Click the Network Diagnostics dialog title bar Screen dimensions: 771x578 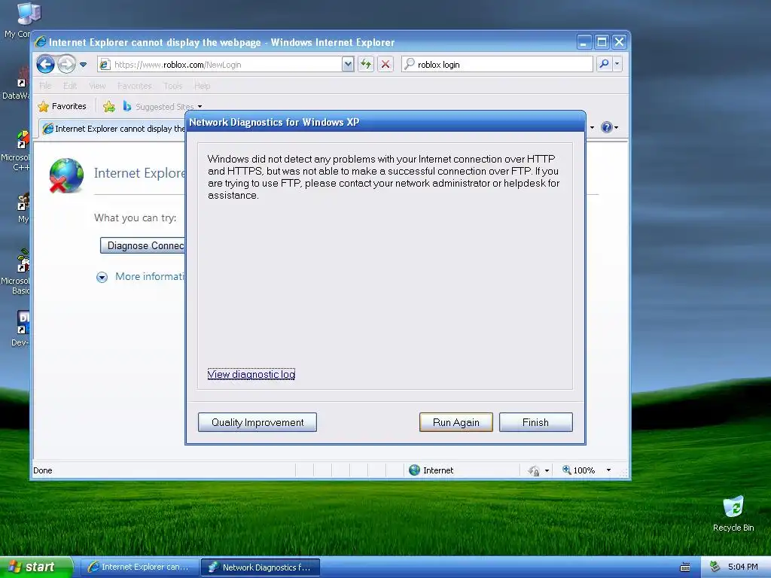click(385, 122)
